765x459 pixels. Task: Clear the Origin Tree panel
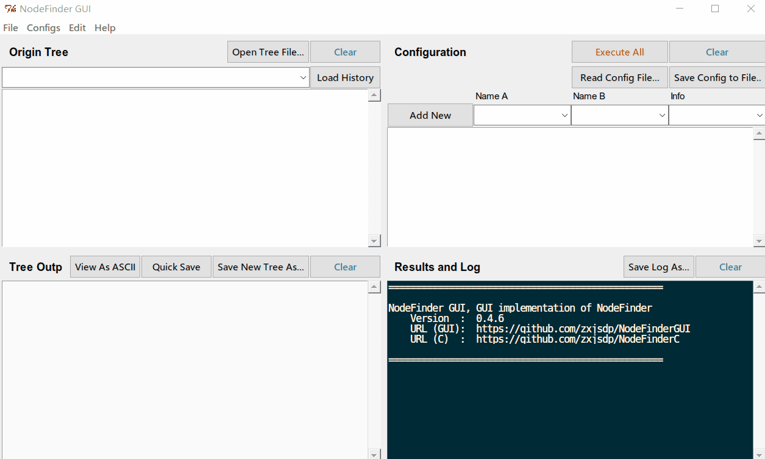click(345, 52)
